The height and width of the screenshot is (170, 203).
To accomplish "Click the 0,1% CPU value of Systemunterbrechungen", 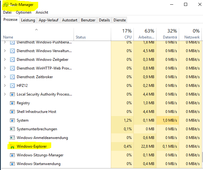I will (x=128, y=129).
